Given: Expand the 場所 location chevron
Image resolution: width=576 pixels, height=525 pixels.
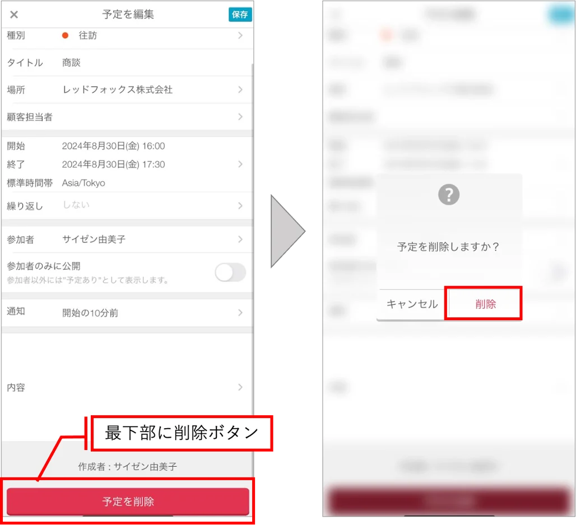Looking at the screenshot, I should 240,90.
